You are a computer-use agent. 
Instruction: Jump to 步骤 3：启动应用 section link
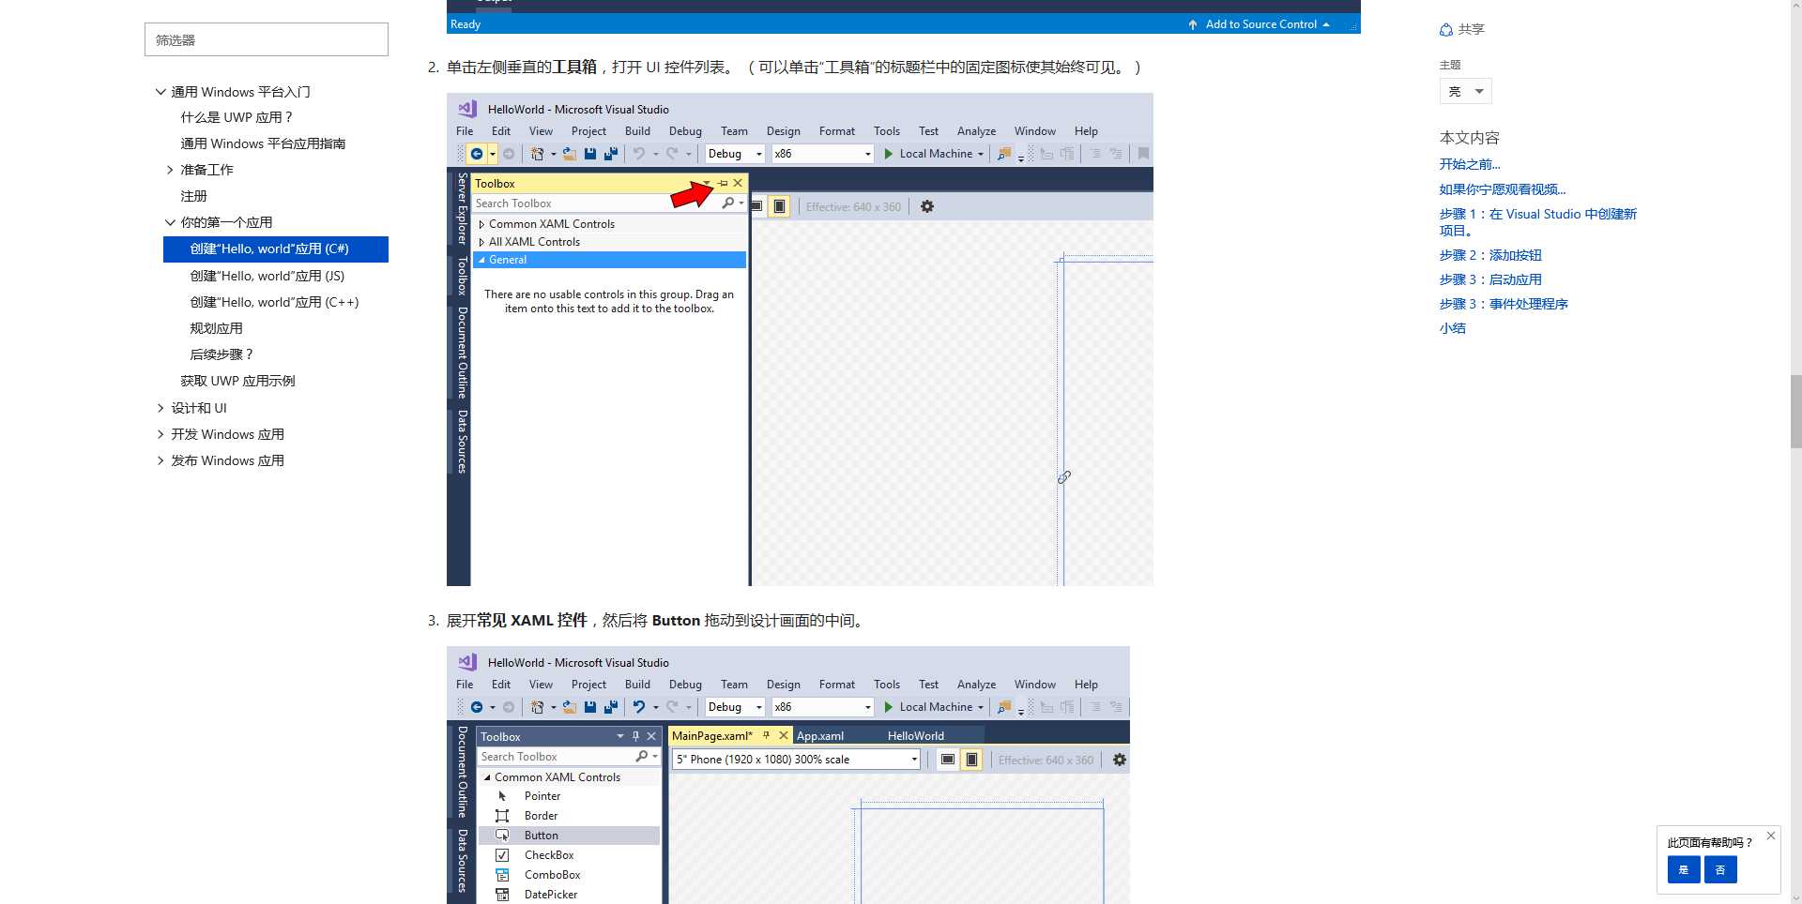coord(1490,279)
